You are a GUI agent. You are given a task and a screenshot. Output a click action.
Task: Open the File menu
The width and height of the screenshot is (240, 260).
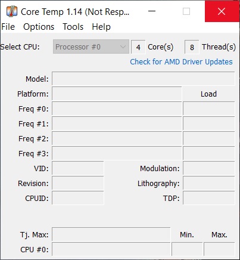point(8,27)
